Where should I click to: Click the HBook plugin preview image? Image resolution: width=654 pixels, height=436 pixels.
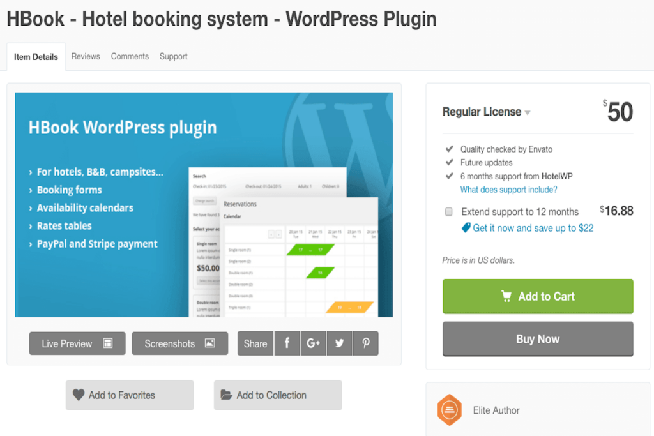tap(204, 205)
